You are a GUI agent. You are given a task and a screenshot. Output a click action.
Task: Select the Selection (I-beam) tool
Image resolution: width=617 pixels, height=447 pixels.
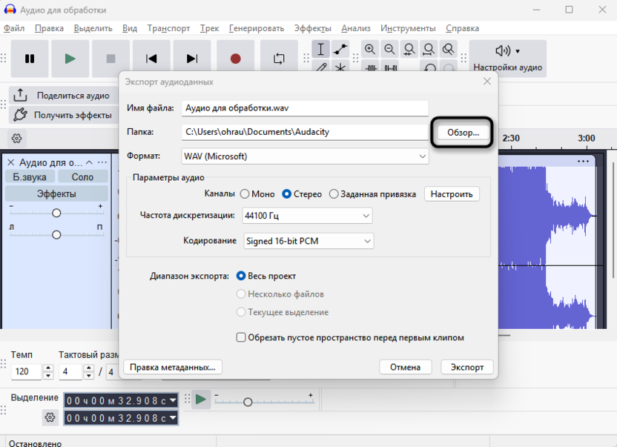coord(320,50)
